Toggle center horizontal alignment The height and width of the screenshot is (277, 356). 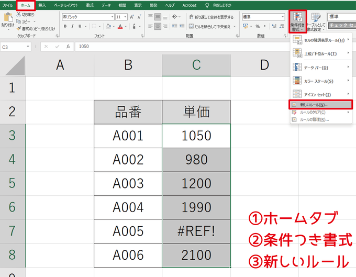[158, 26]
